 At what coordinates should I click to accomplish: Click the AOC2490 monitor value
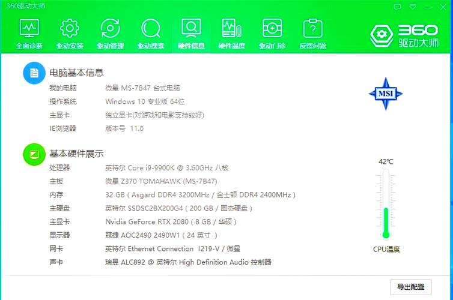[x=161, y=235]
